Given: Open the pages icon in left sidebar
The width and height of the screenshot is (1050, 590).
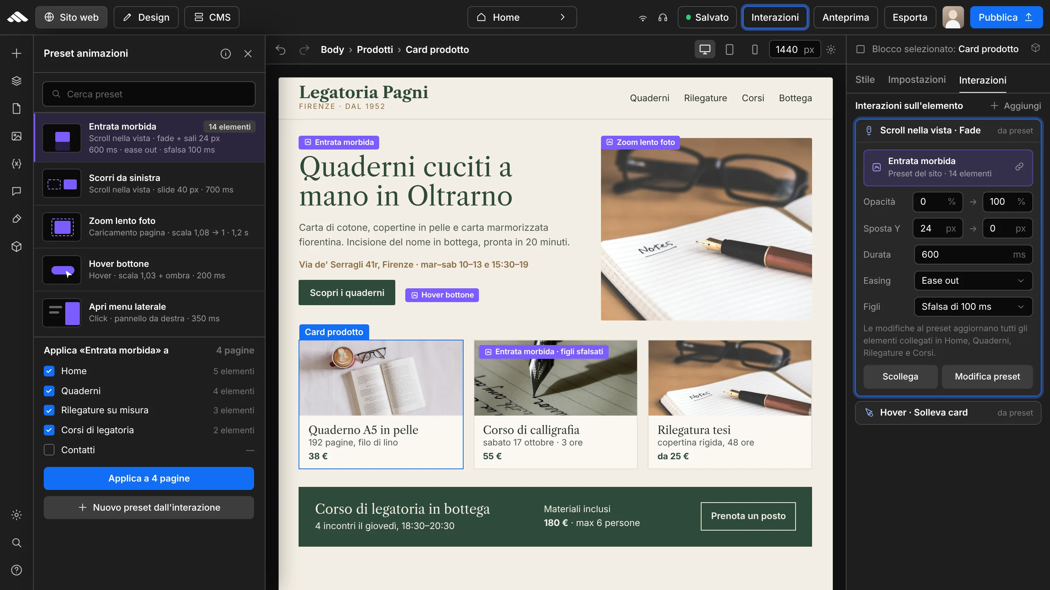Looking at the screenshot, I should pyautogui.click(x=16, y=108).
